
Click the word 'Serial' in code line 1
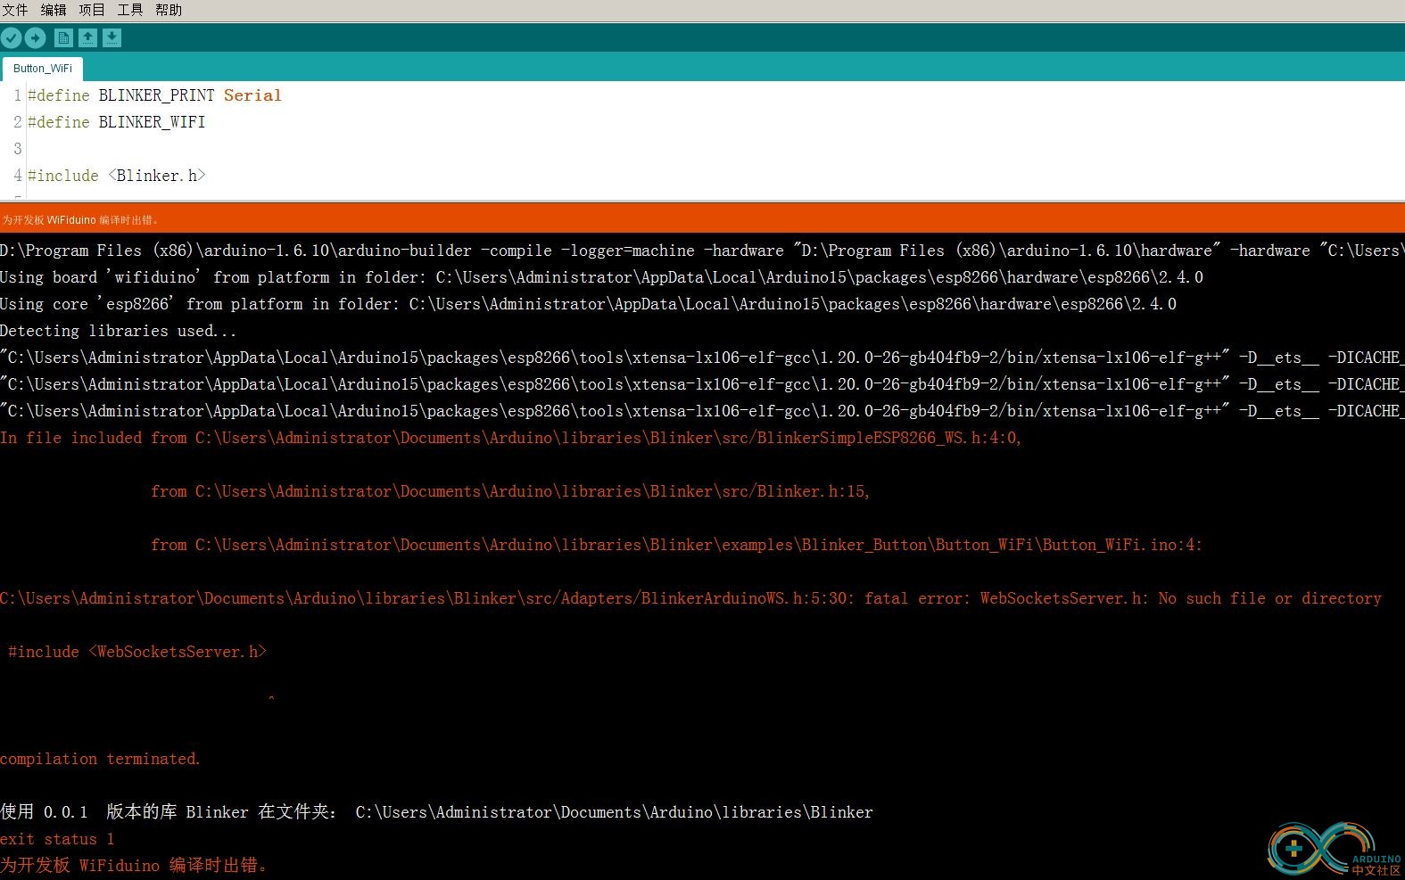(252, 95)
